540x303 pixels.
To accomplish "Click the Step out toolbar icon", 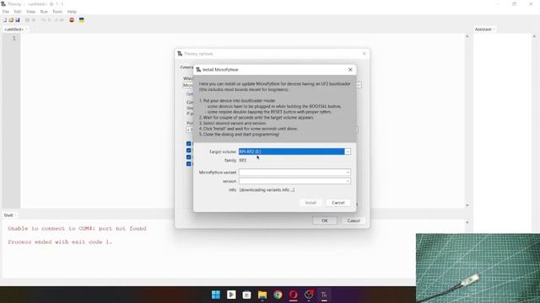I will (56, 20).
